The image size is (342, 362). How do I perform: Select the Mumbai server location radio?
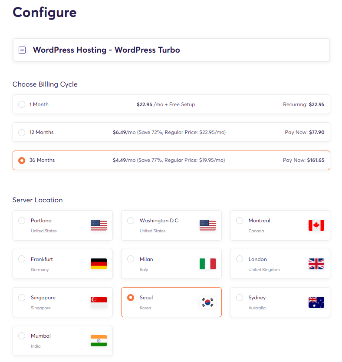pyautogui.click(x=22, y=336)
